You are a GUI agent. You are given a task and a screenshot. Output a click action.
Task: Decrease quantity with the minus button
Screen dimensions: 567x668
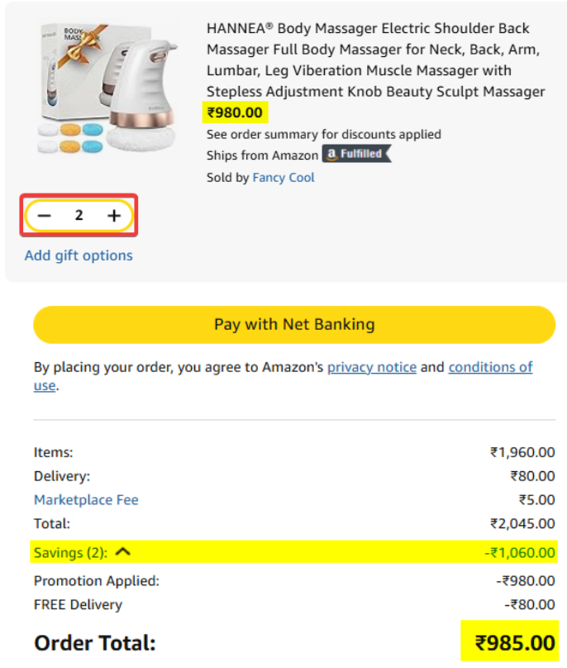[x=45, y=216]
